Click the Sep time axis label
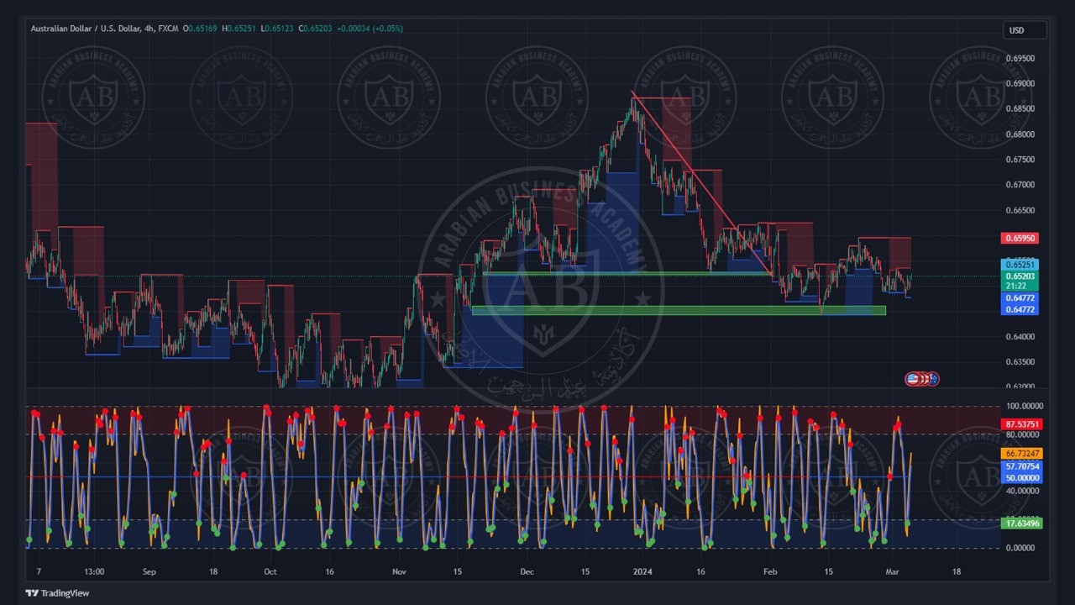Image resolution: width=1075 pixels, height=605 pixels. (x=149, y=571)
